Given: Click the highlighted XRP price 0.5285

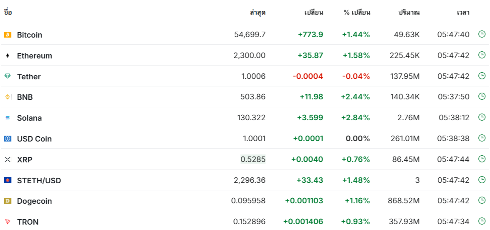Looking at the screenshot, I should (253, 159).
